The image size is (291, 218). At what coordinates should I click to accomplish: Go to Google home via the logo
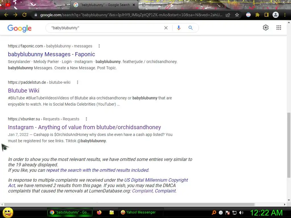20,28
